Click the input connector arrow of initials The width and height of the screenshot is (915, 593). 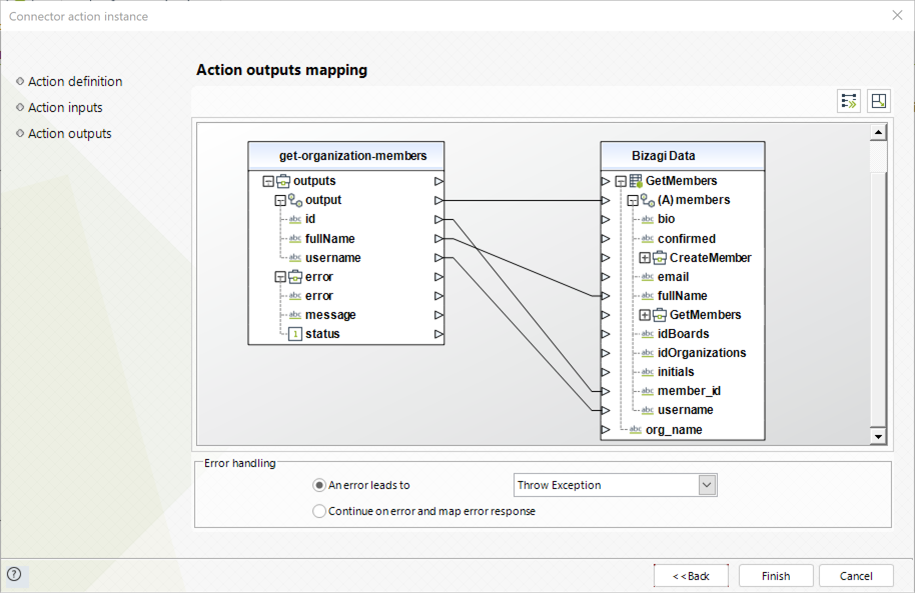point(606,372)
